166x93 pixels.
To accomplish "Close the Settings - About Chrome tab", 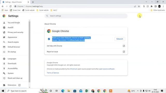I will point(28,2).
